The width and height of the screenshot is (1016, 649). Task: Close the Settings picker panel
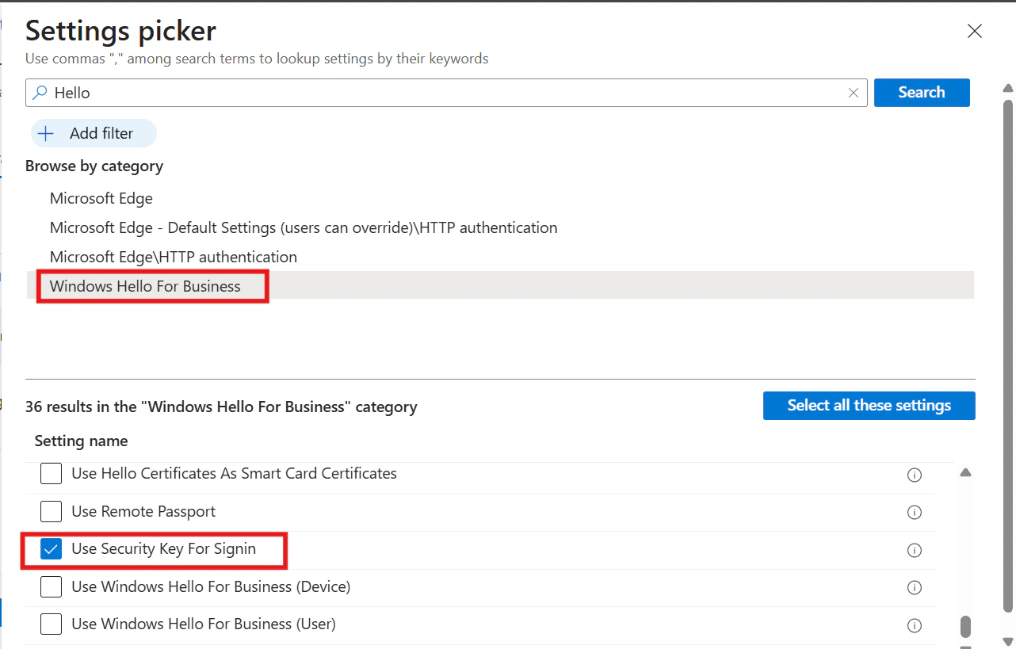tap(975, 31)
